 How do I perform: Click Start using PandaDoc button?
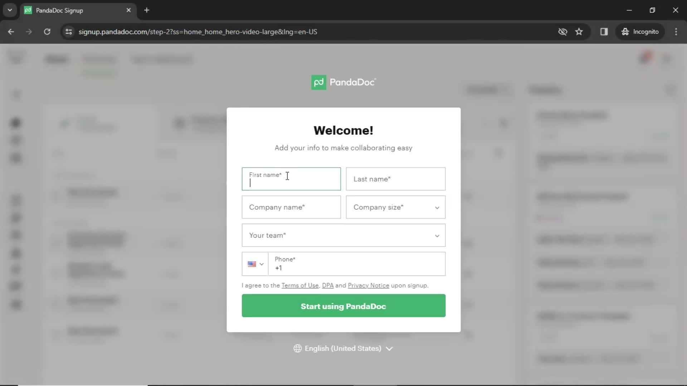coord(343,306)
